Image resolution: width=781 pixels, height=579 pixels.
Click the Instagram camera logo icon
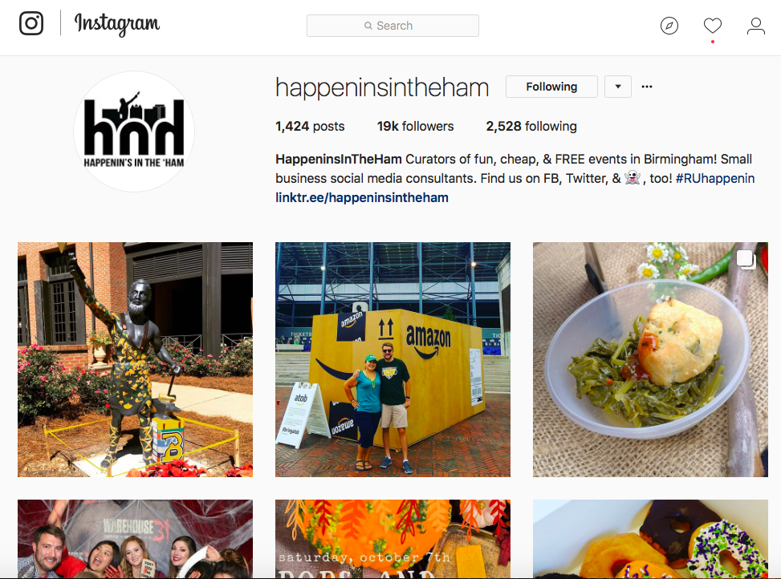pyautogui.click(x=31, y=23)
